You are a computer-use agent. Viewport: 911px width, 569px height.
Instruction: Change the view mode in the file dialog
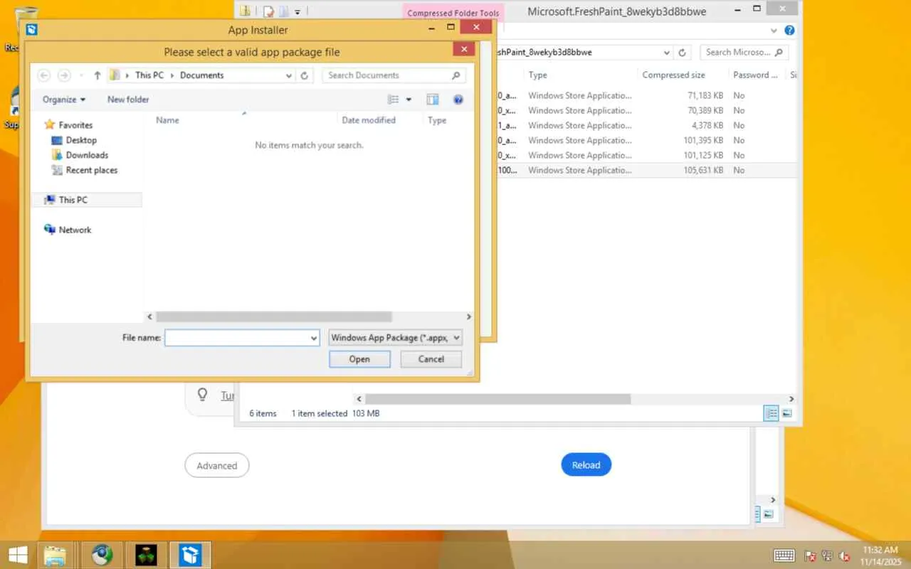pyautogui.click(x=393, y=100)
